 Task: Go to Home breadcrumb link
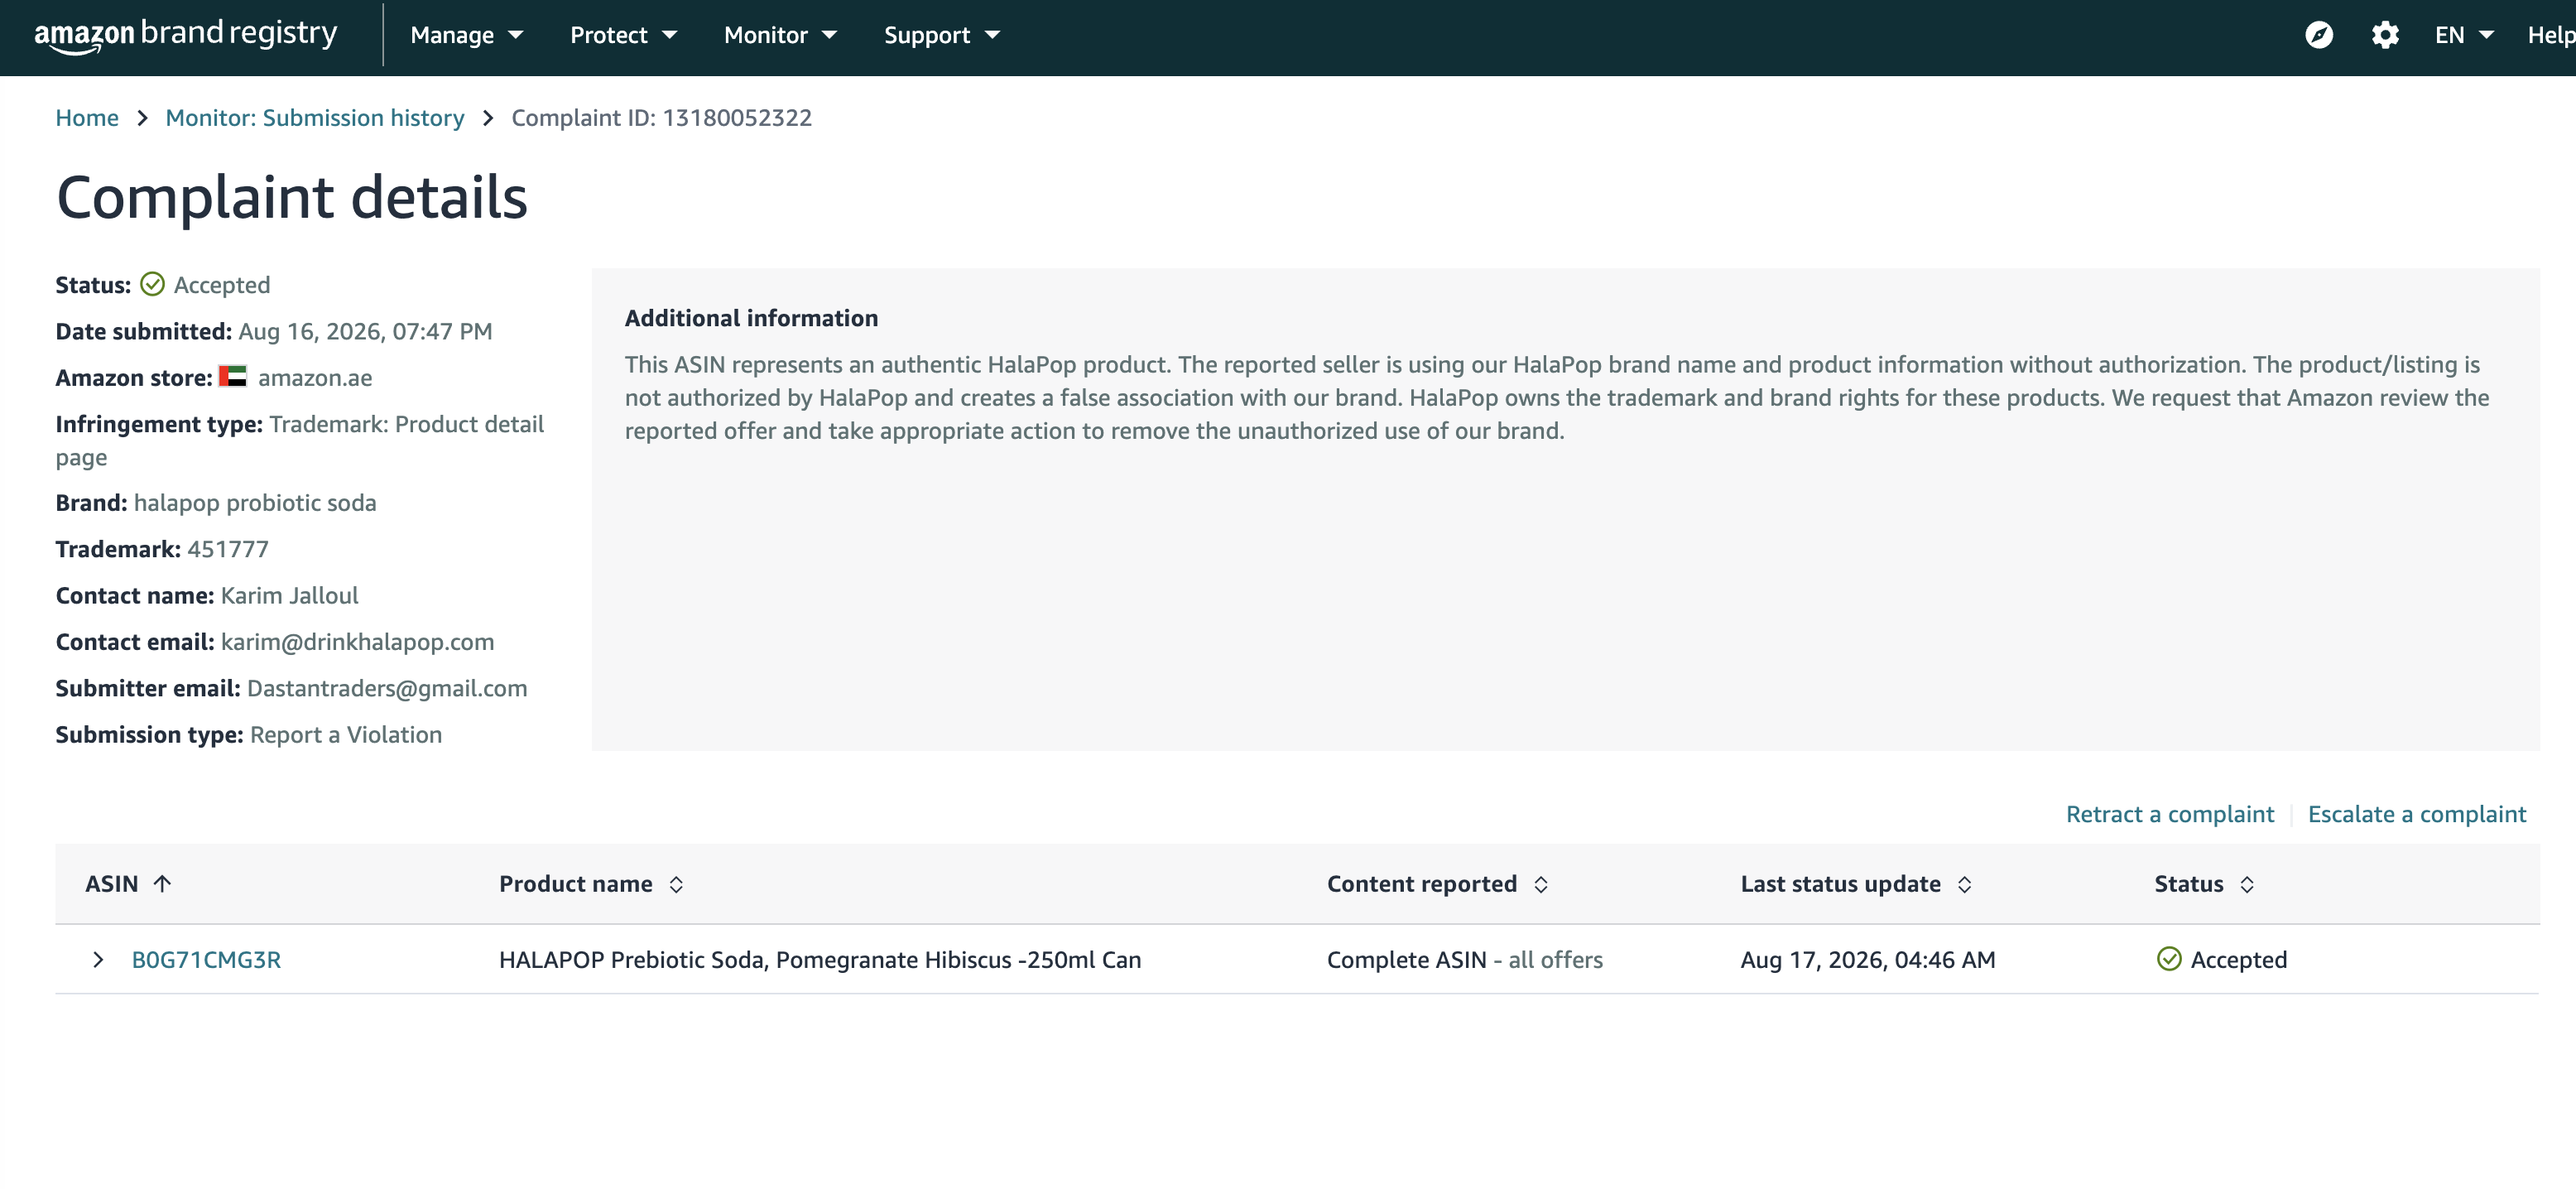[x=87, y=118]
